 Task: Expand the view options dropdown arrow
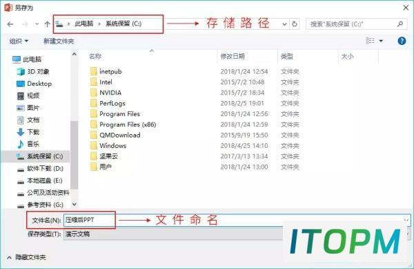tap(381, 41)
